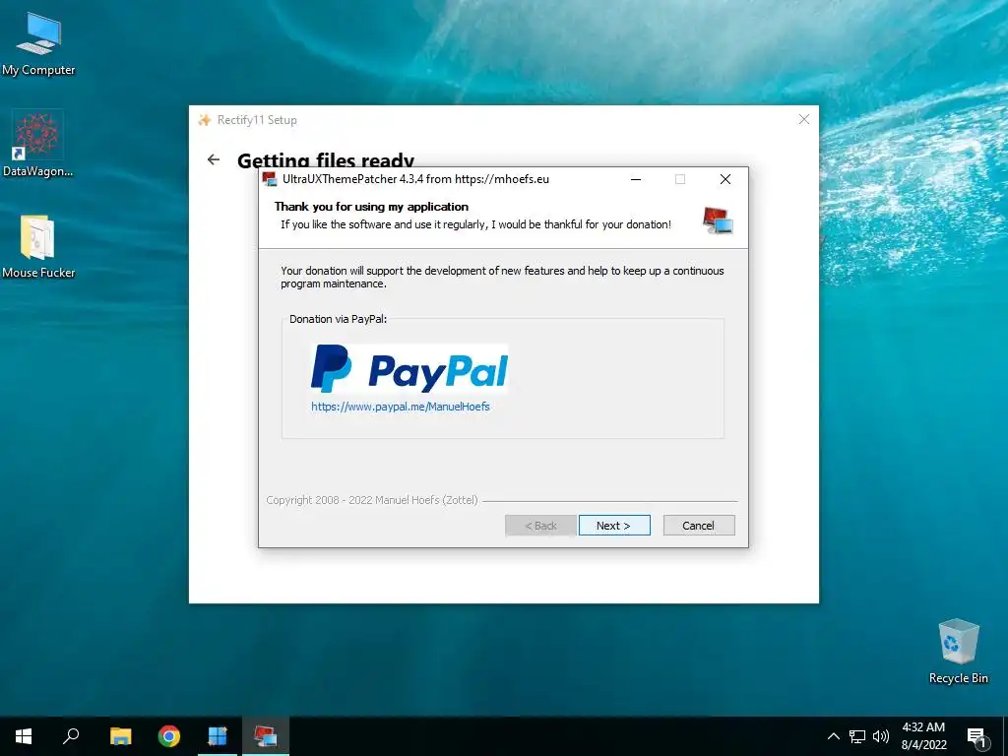
Task: Select the Mouse Fucker folder icon
Action: click(x=38, y=247)
